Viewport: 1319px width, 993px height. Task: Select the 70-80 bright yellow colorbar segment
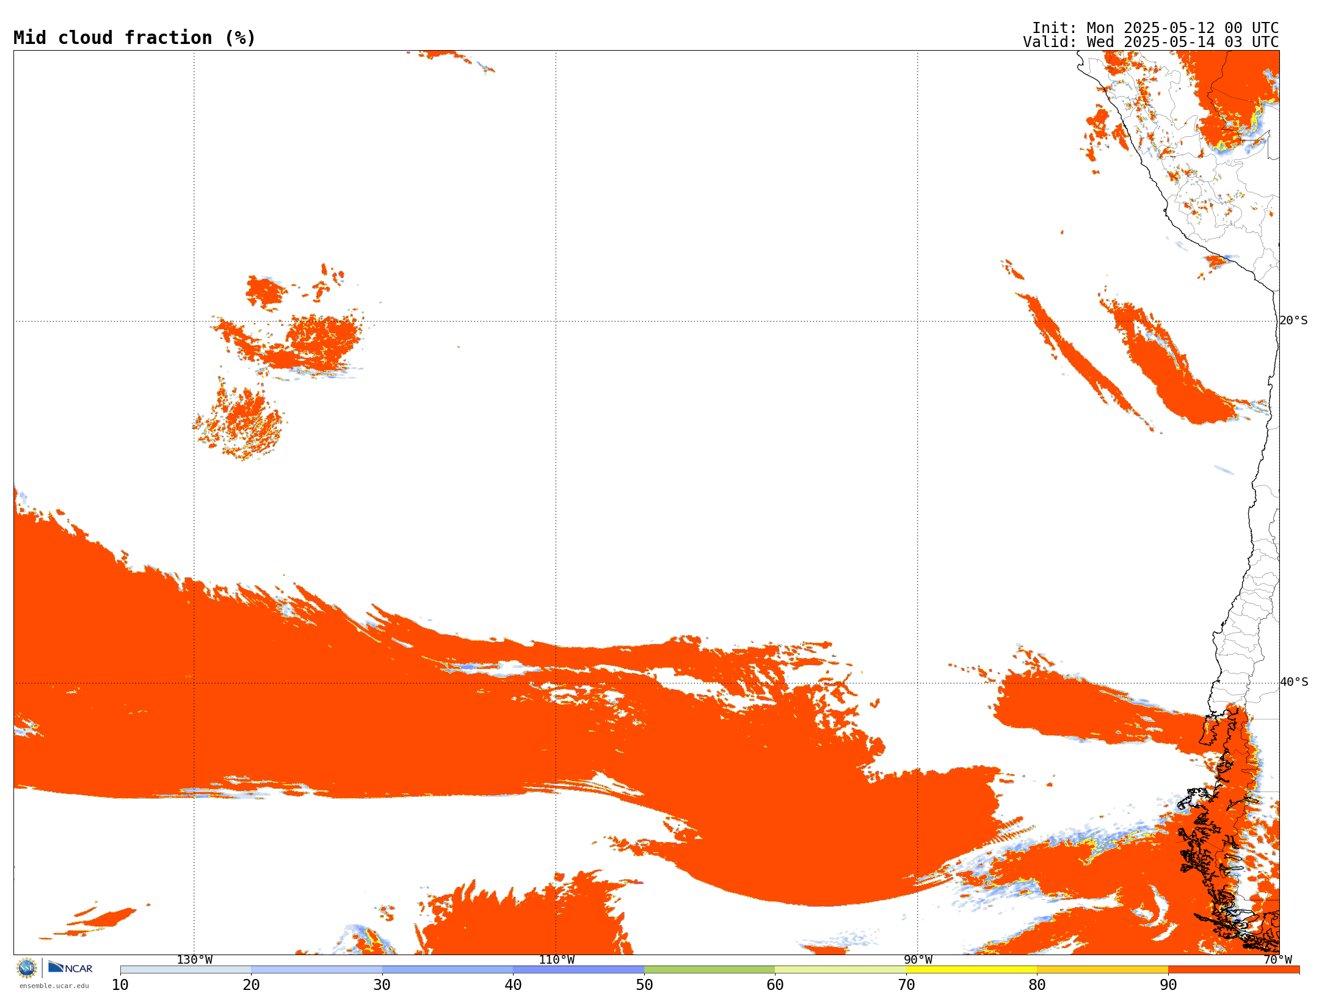tap(972, 970)
